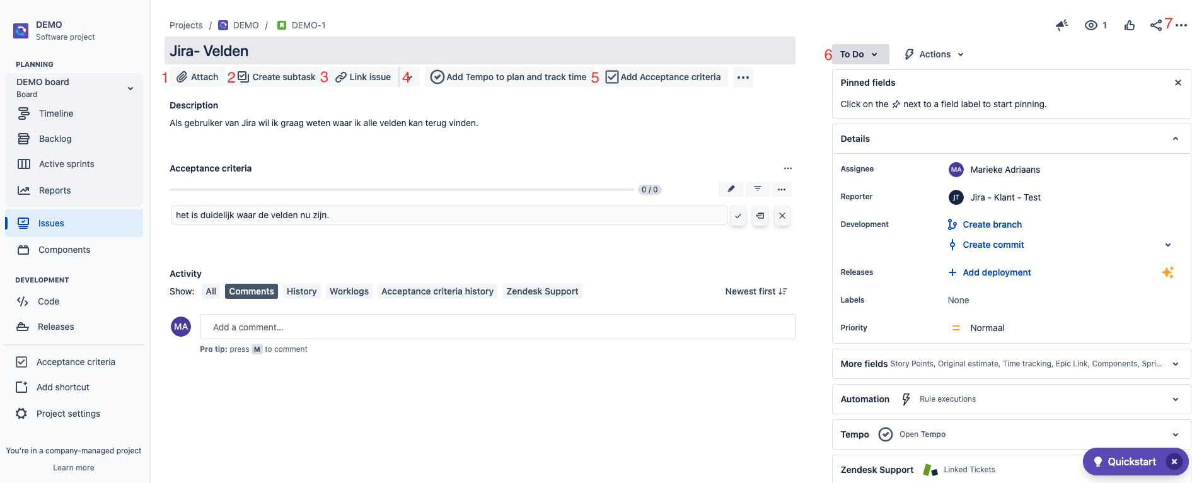Click the Add a comment field
Screen dimensions: 1192x483
[497, 327]
